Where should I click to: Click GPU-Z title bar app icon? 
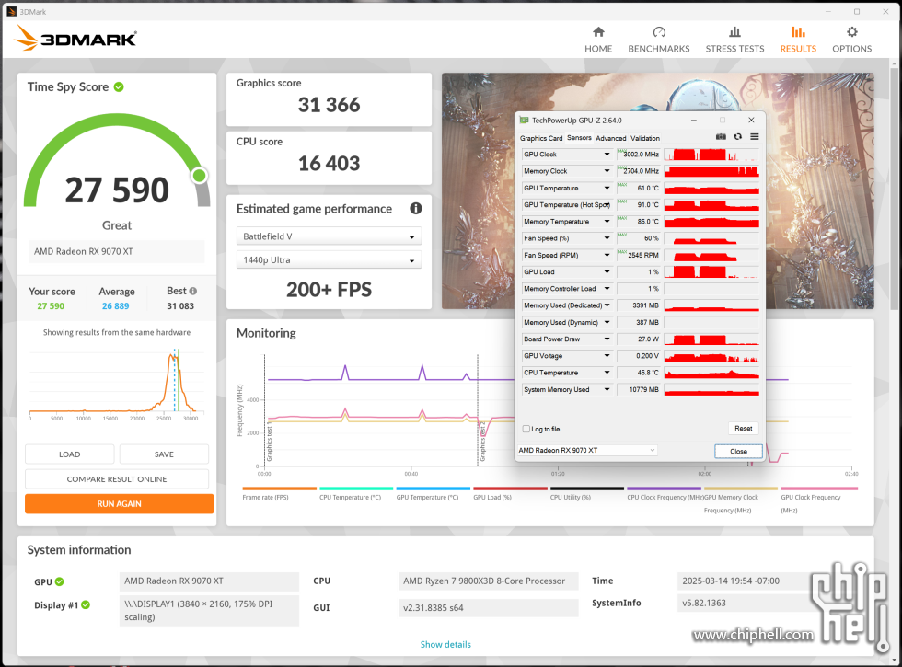[524, 121]
